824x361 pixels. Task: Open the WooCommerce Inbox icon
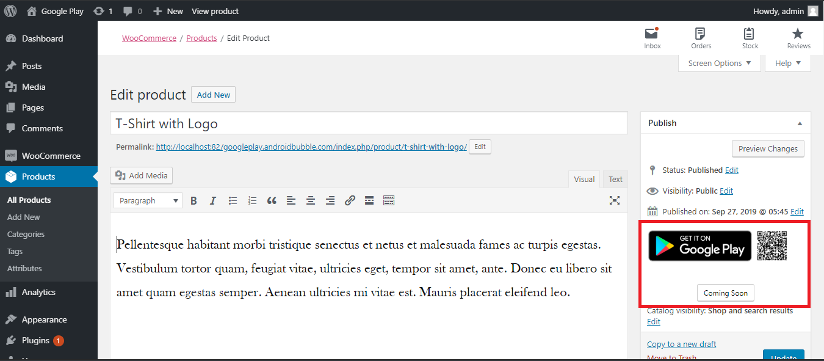(652, 38)
